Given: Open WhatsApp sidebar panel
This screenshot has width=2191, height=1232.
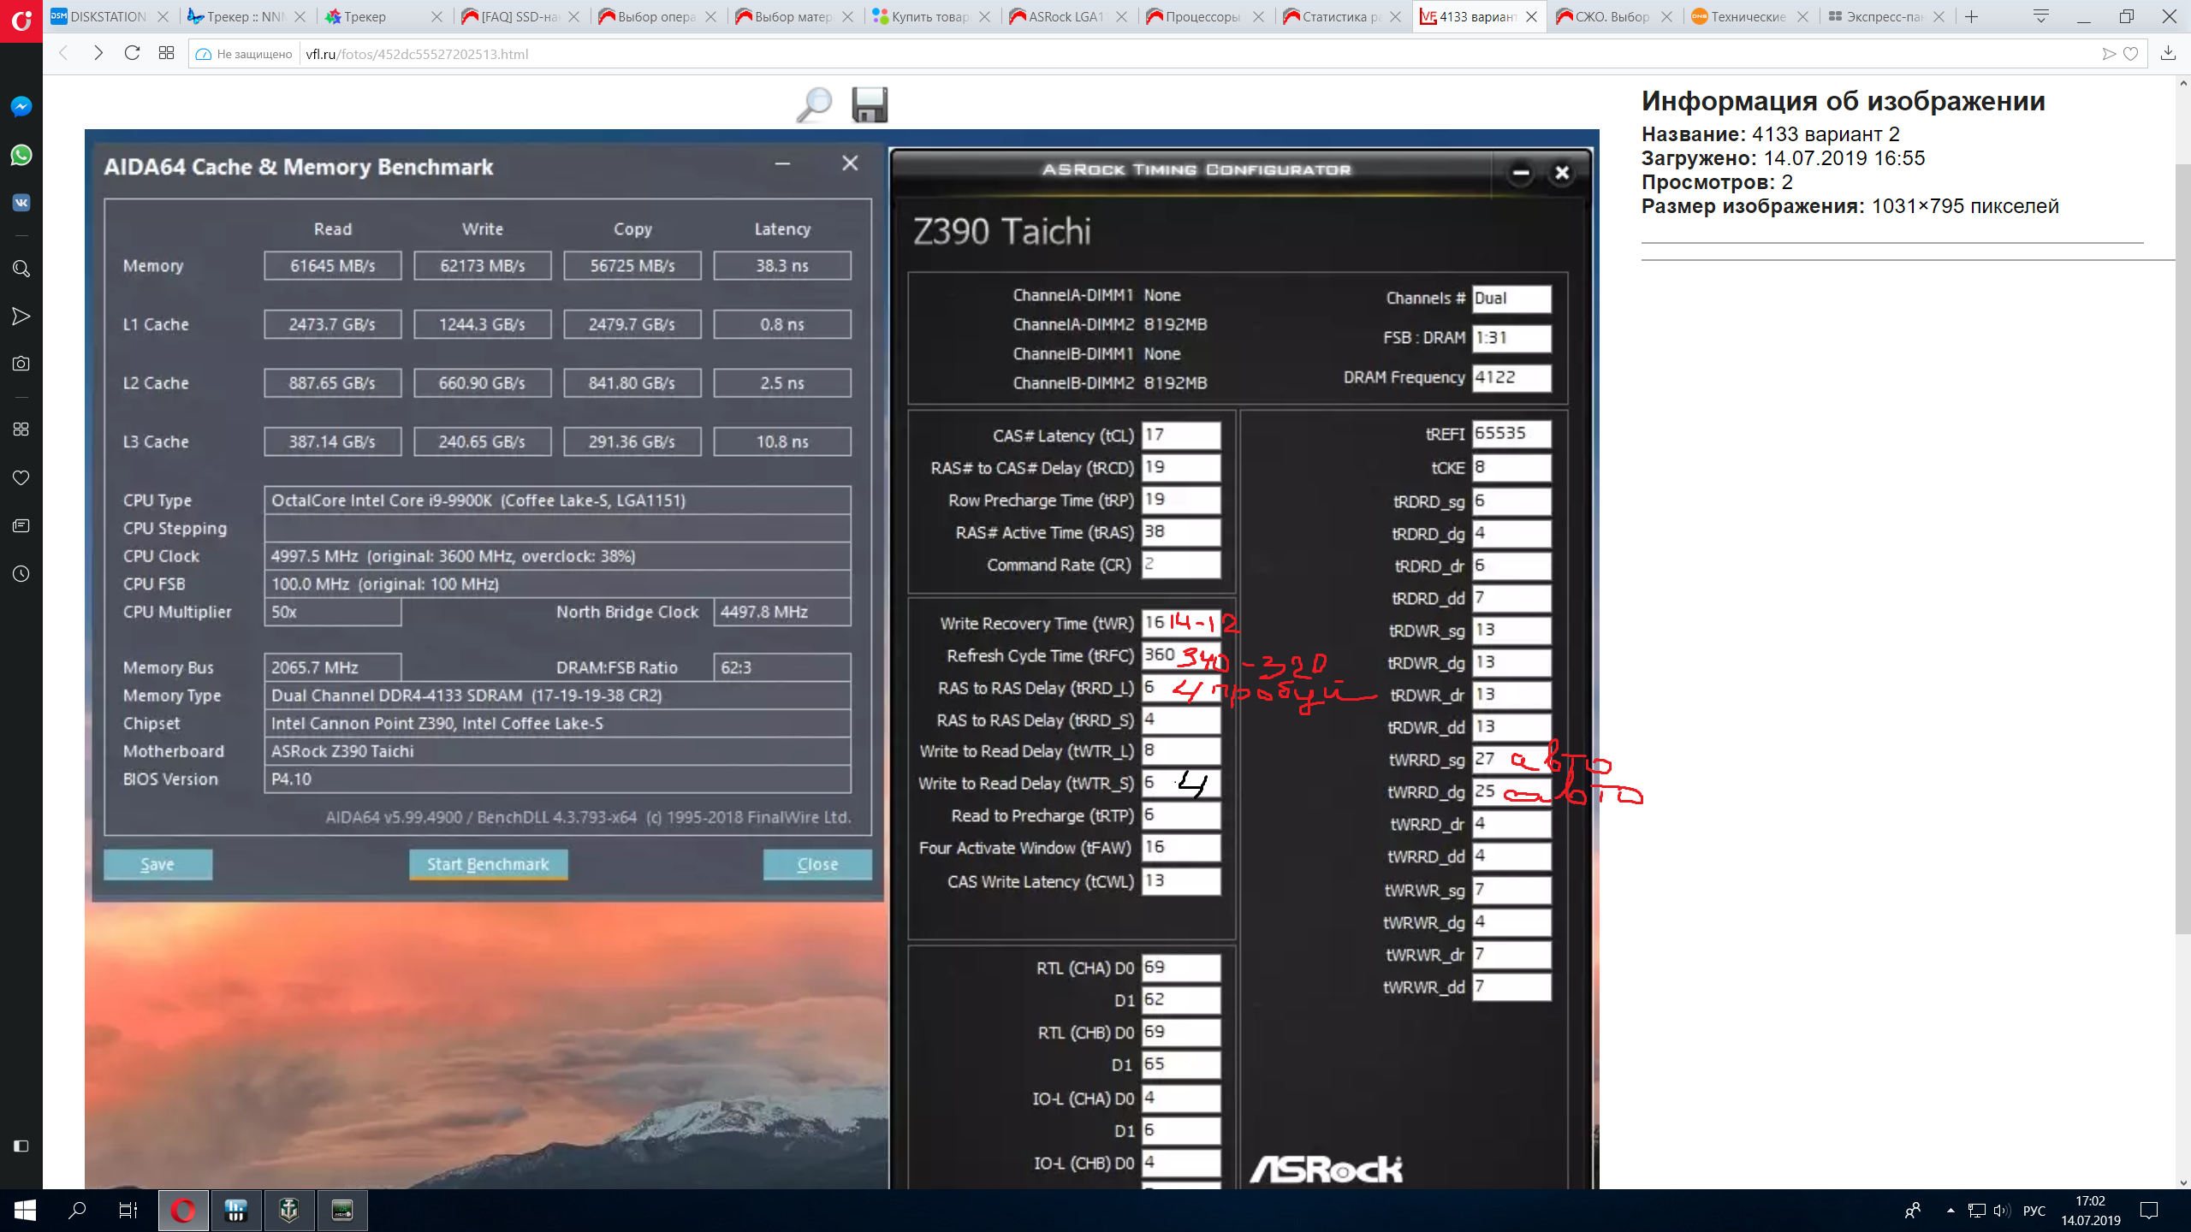Looking at the screenshot, I should point(21,155).
